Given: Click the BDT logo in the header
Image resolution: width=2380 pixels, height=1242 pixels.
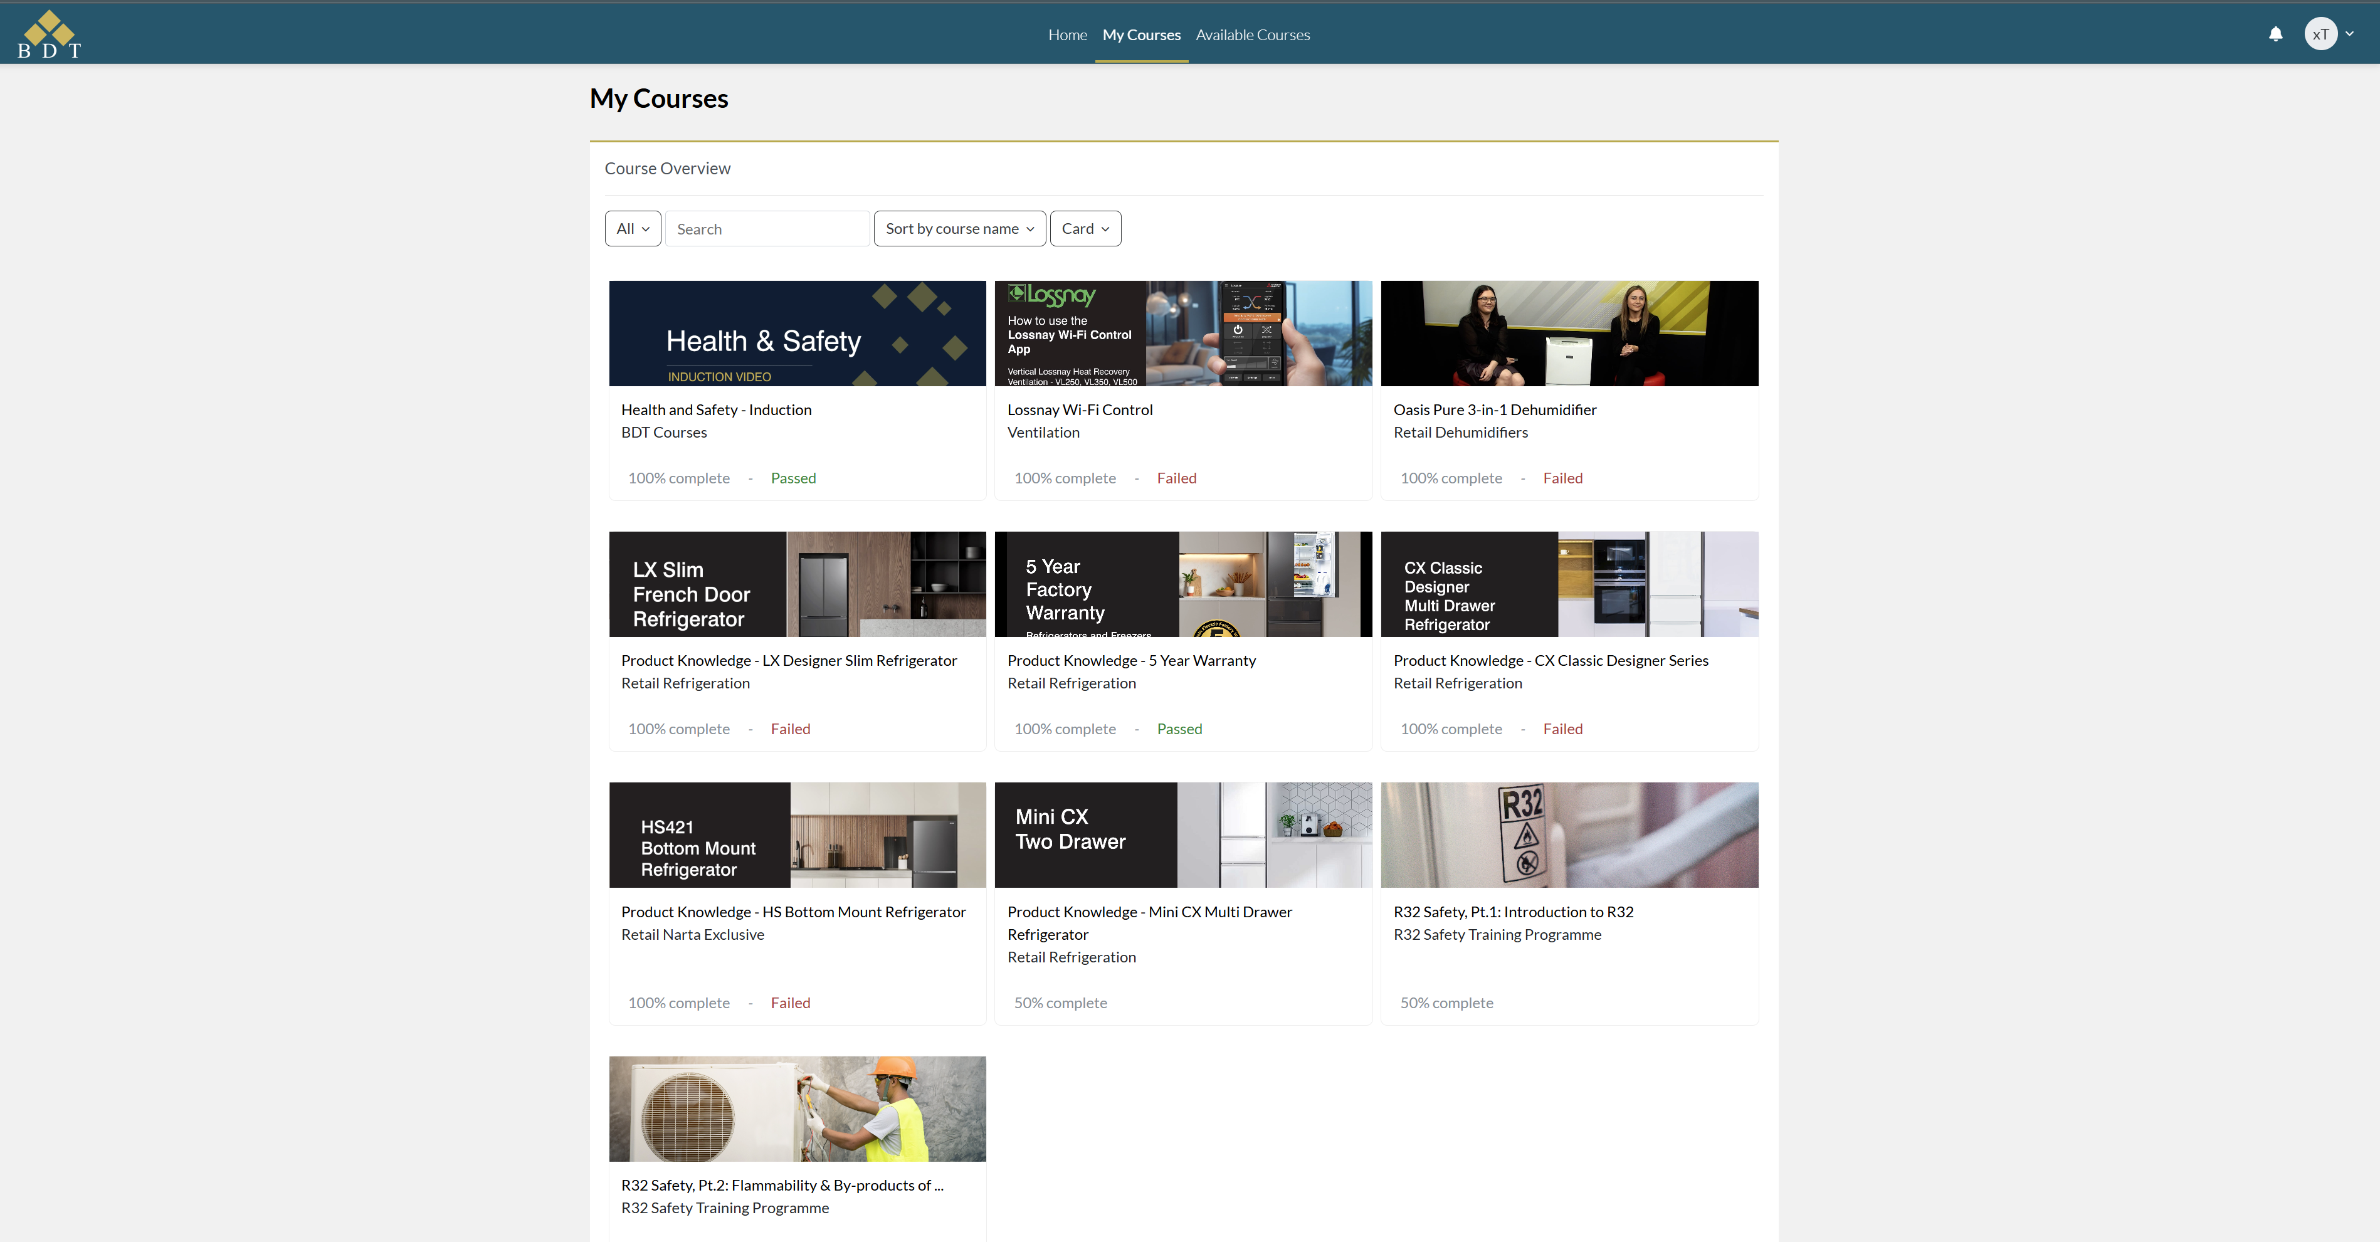Looking at the screenshot, I should click(49, 34).
